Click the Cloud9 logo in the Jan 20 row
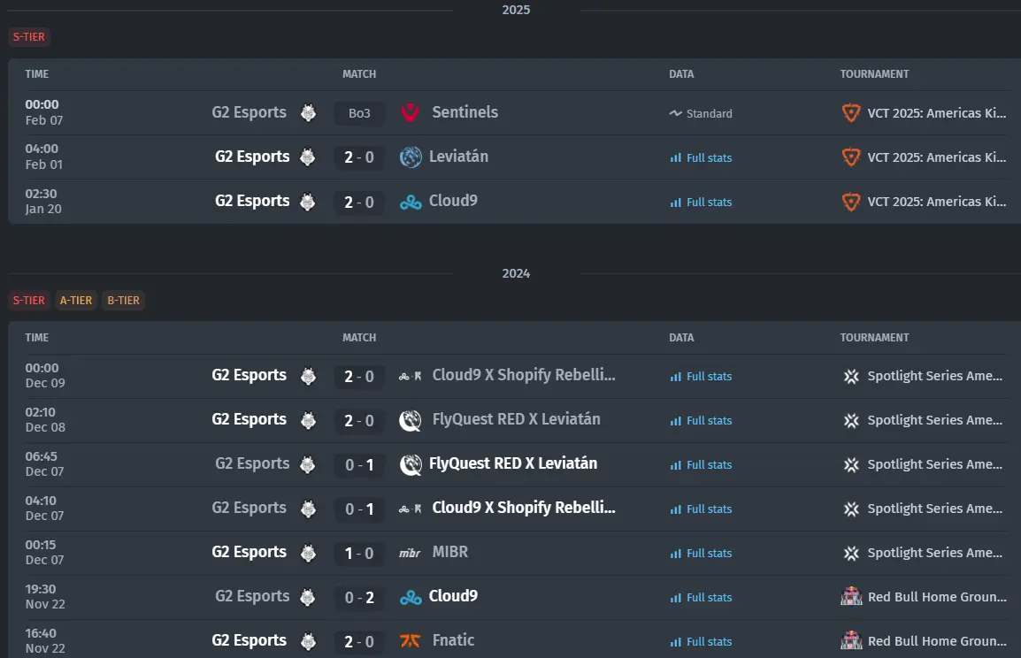 (411, 203)
